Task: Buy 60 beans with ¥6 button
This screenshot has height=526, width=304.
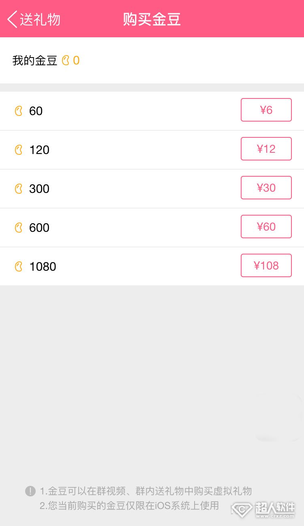Action: point(266,110)
